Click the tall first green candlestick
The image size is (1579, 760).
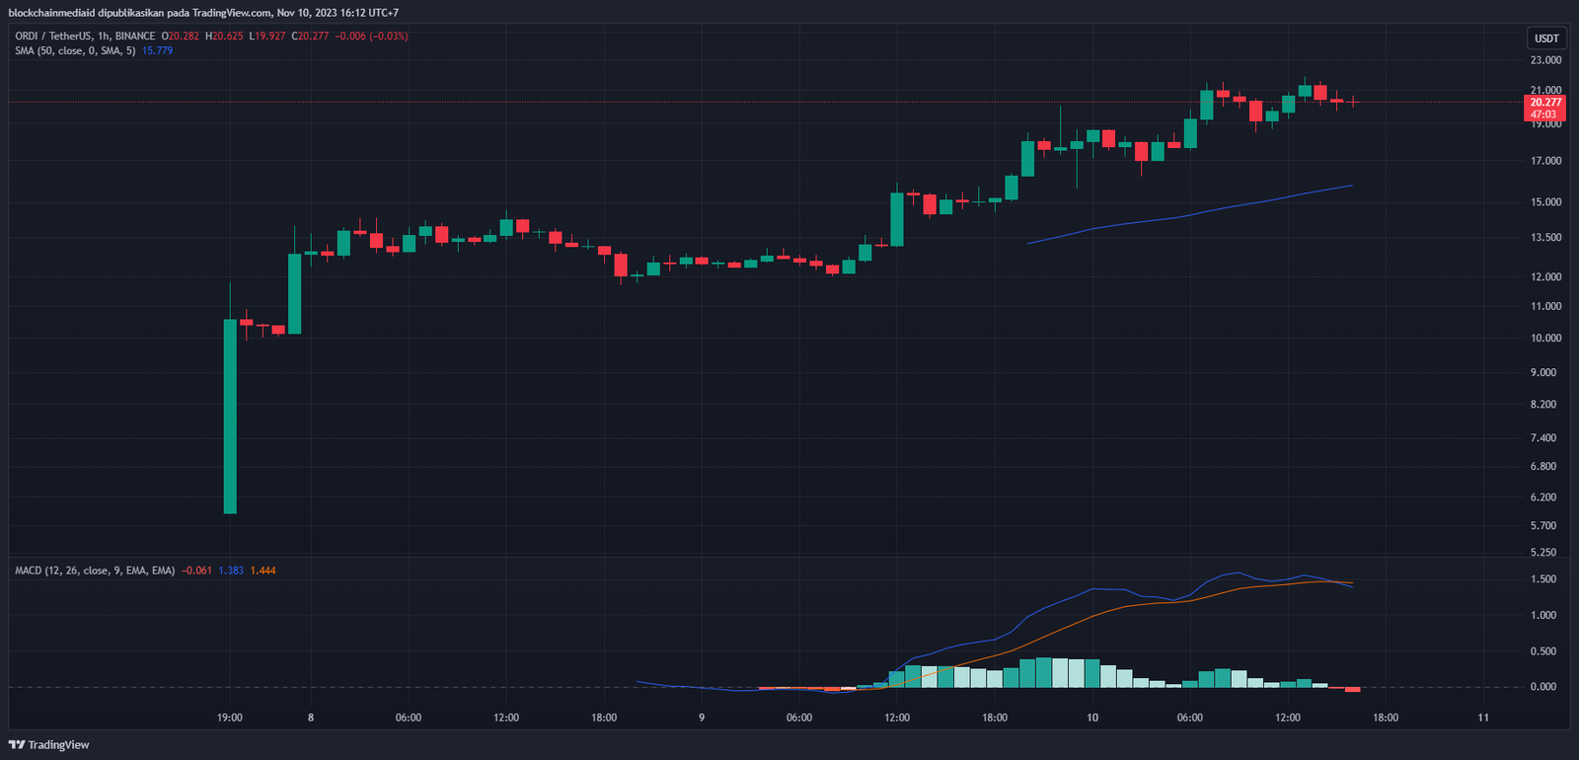click(230, 416)
